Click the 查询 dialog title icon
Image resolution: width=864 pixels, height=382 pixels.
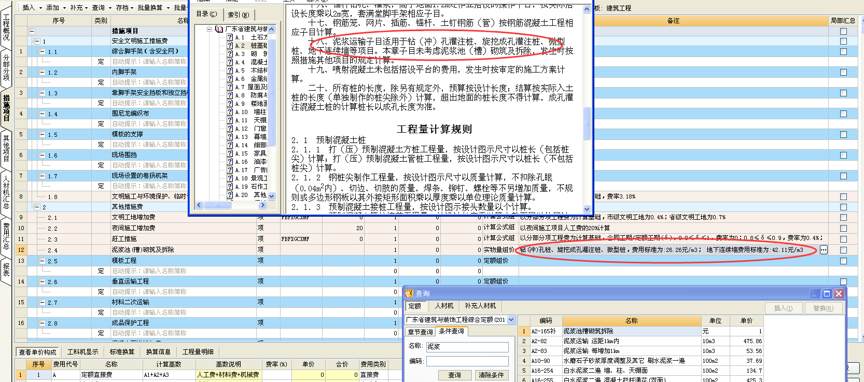tap(409, 293)
